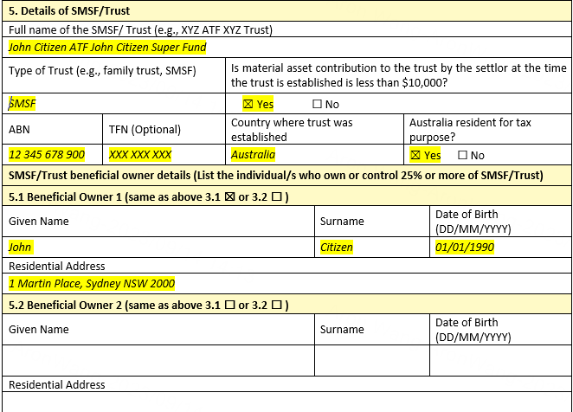Click empty Given Name field for Owner 2

[x=158, y=360]
